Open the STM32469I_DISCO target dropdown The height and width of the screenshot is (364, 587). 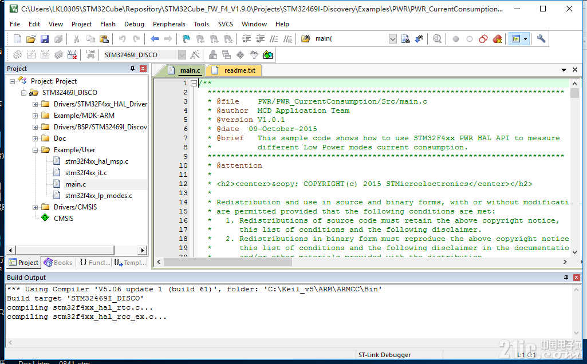(182, 55)
